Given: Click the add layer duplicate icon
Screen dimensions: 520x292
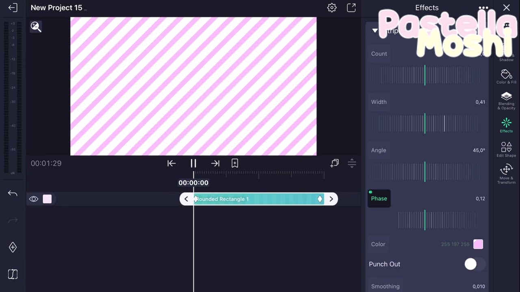Looking at the screenshot, I should pyautogui.click(x=334, y=163).
